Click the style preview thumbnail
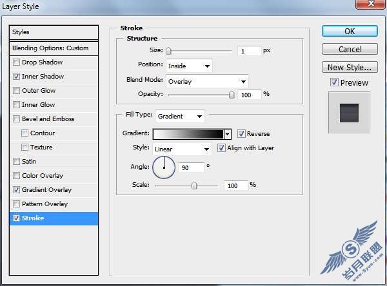Viewport: 387px width, 286px height. pyautogui.click(x=349, y=113)
